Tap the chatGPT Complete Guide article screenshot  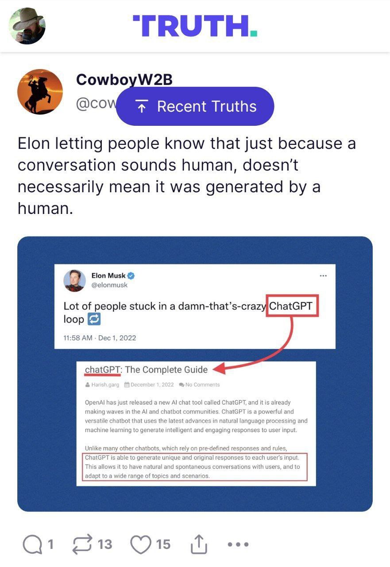[196, 423]
